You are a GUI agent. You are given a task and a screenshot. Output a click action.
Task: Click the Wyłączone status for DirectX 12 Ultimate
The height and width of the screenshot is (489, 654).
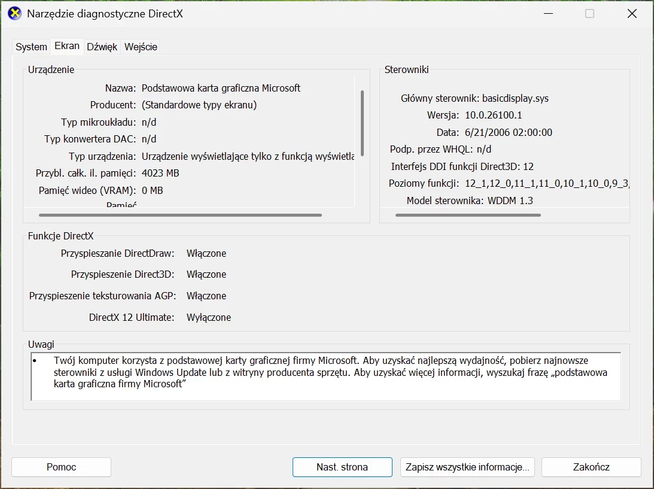click(x=208, y=317)
